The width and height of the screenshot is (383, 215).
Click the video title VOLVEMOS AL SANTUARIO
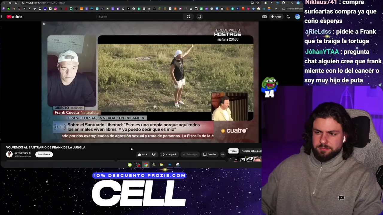point(46,147)
